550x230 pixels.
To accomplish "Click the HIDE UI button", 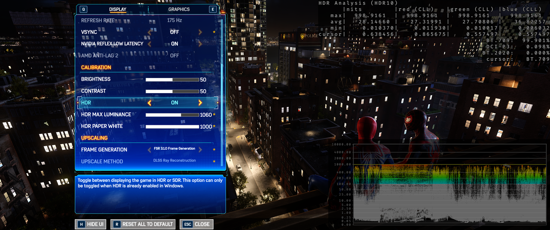I will click(91, 224).
